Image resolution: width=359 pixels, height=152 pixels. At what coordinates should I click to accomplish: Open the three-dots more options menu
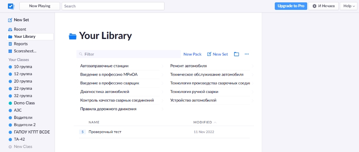247,54
